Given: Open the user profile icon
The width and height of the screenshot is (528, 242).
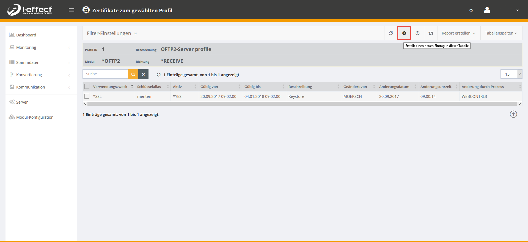Looking at the screenshot, I should 487,10.
